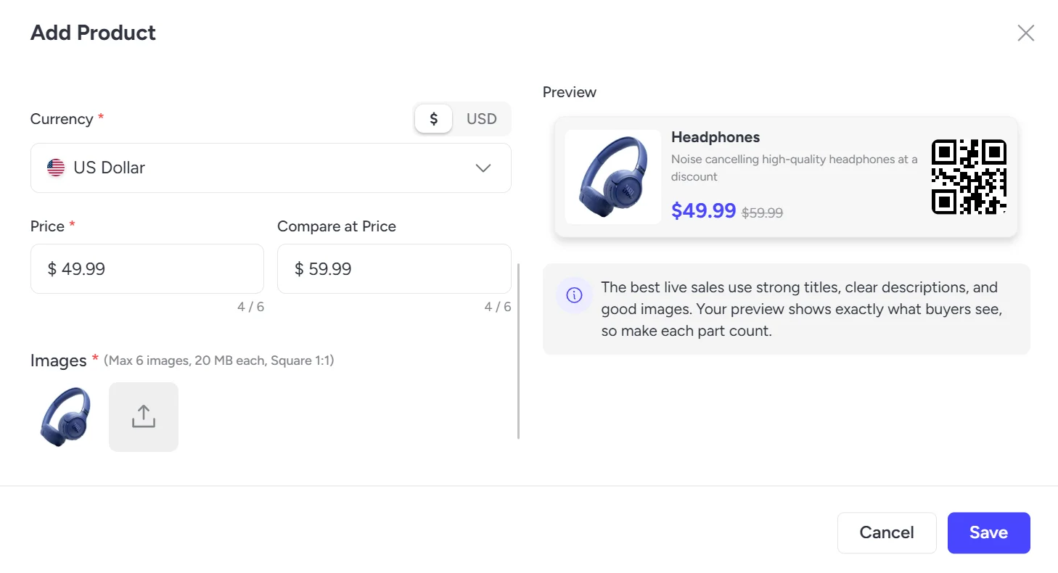
Task: Click the Headphones title in preview
Action: 715,137
